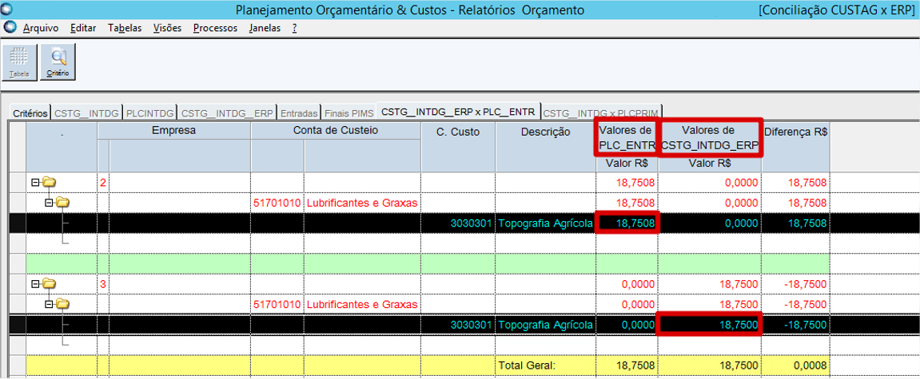920x379 pixels.
Task: Open the Editar menu
Action: [83, 28]
